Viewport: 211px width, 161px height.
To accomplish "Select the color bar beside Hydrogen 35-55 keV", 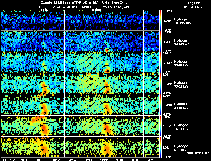I will click(160, 84).
